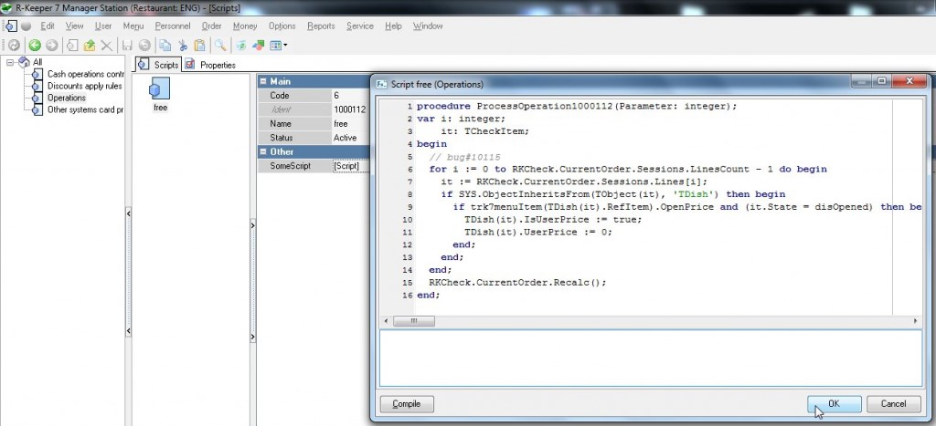Image resolution: width=936 pixels, height=426 pixels.
Task: Click the Name value free
Action: click(x=351, y=124)
